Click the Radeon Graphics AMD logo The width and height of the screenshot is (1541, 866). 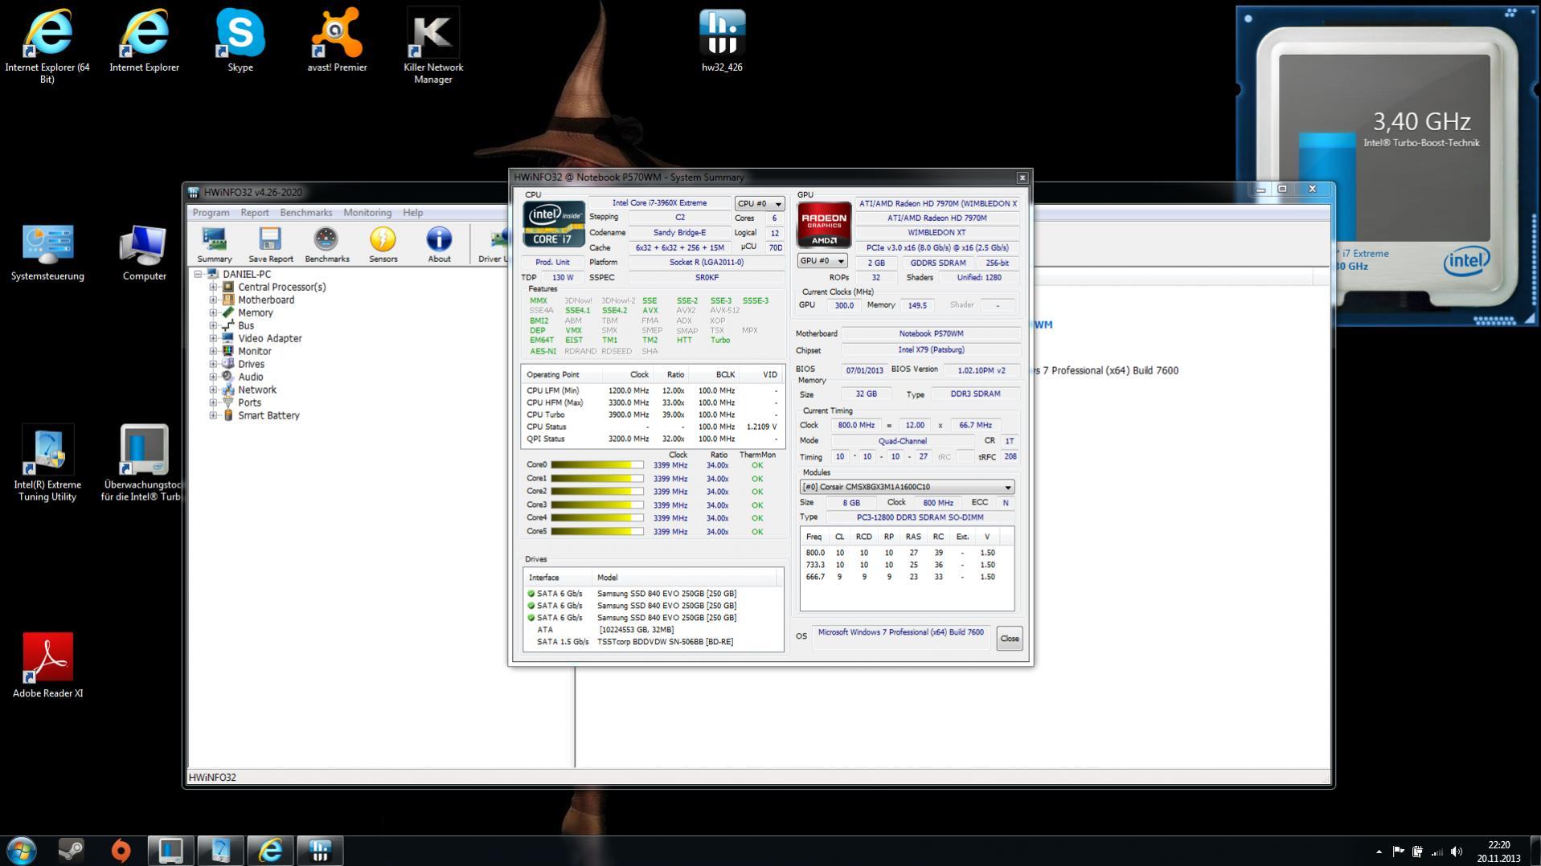click(823, 225)
